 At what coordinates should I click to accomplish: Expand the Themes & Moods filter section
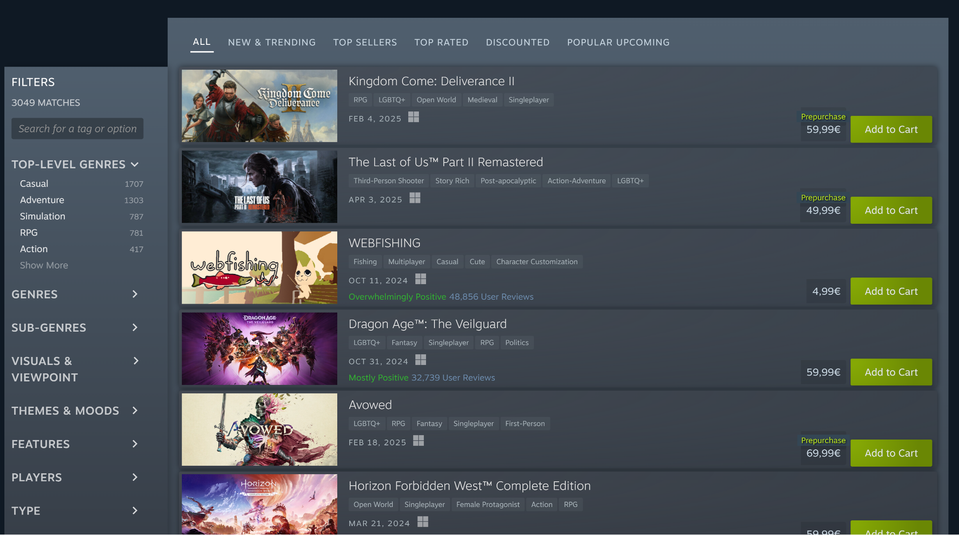coord(135,411)
